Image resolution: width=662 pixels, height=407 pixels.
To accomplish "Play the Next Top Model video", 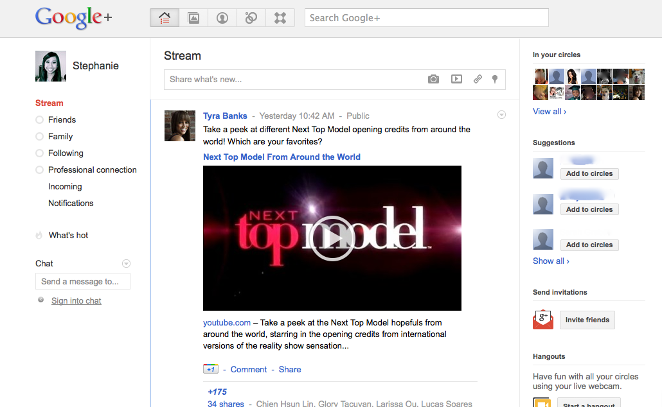I will (x=332, y=238).
